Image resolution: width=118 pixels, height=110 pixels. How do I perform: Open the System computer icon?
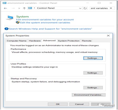pyautogui.click(x=10, y=18)
